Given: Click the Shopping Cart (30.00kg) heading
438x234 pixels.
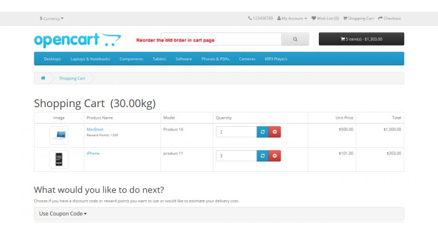Looking at the screenshot, I should click(x=95, y=103).
